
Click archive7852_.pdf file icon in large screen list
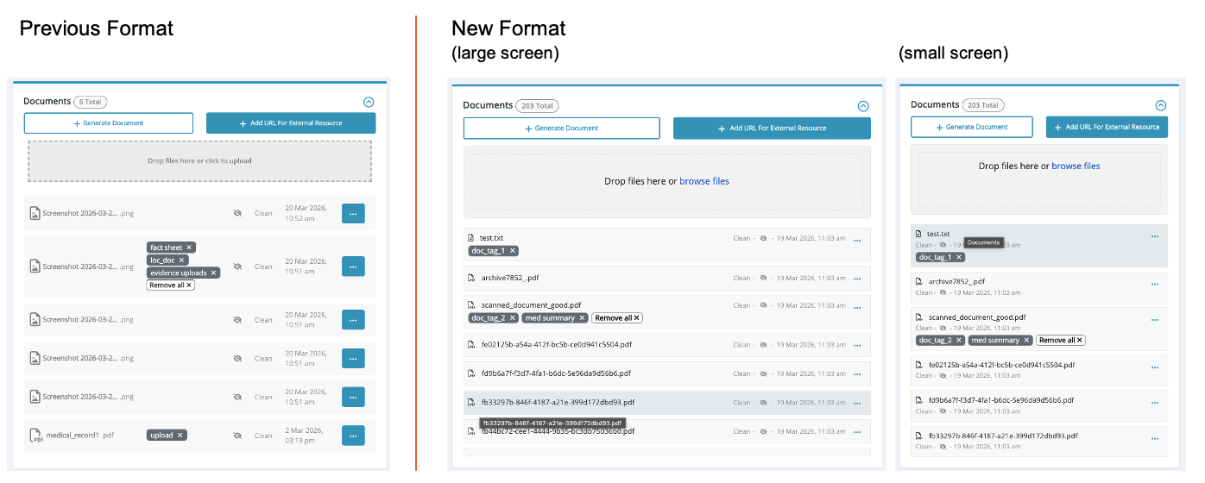[x=471, y=278]
